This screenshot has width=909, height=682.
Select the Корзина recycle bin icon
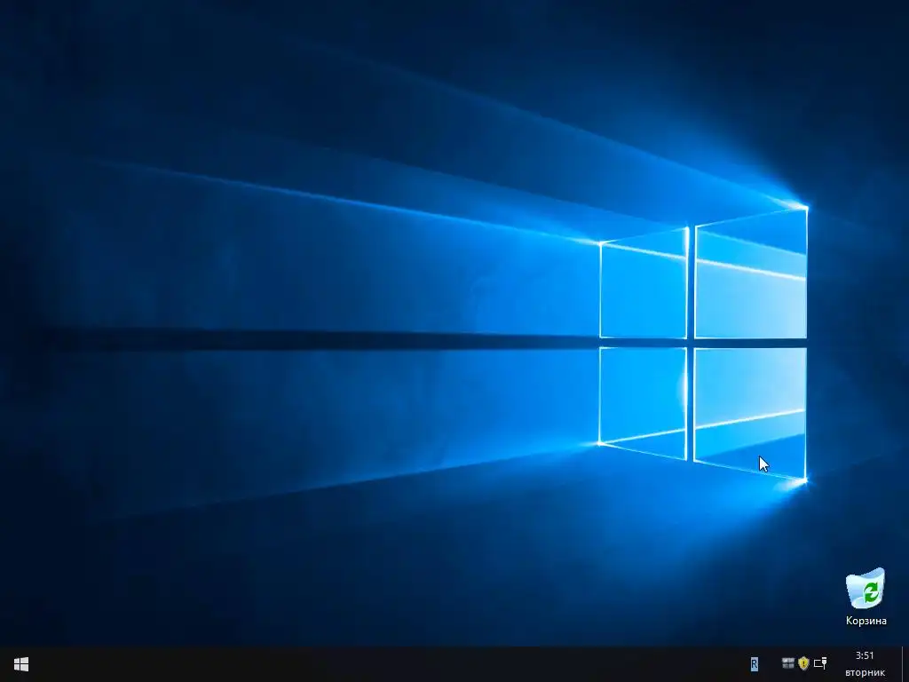(x=866, y=588)
